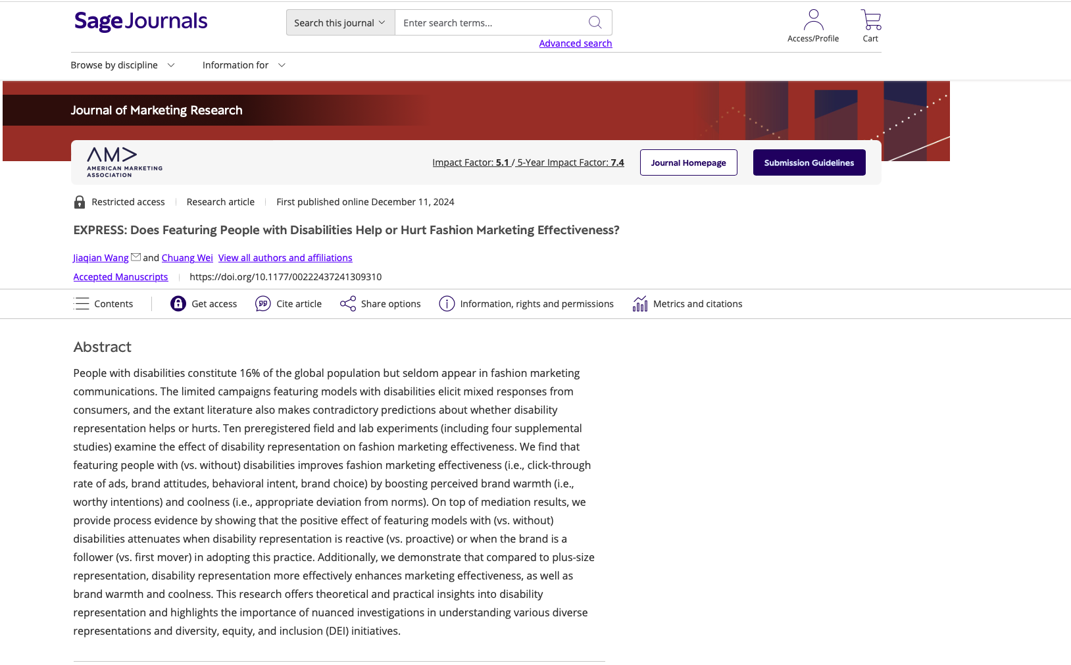The width and height of the screenshot is (1071, 665).
Task: Click the Metrics and citations chart icon
Action: coord(639,303)
